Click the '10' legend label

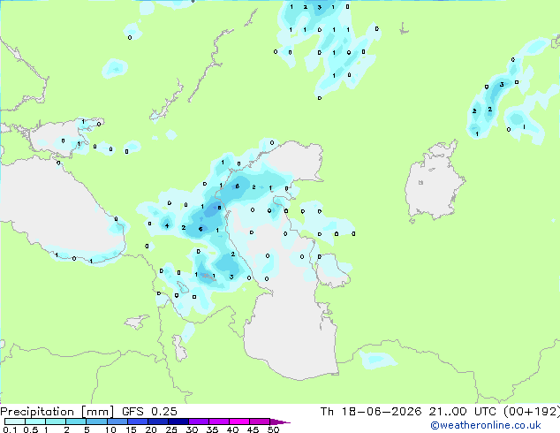(x=110, y=429)
